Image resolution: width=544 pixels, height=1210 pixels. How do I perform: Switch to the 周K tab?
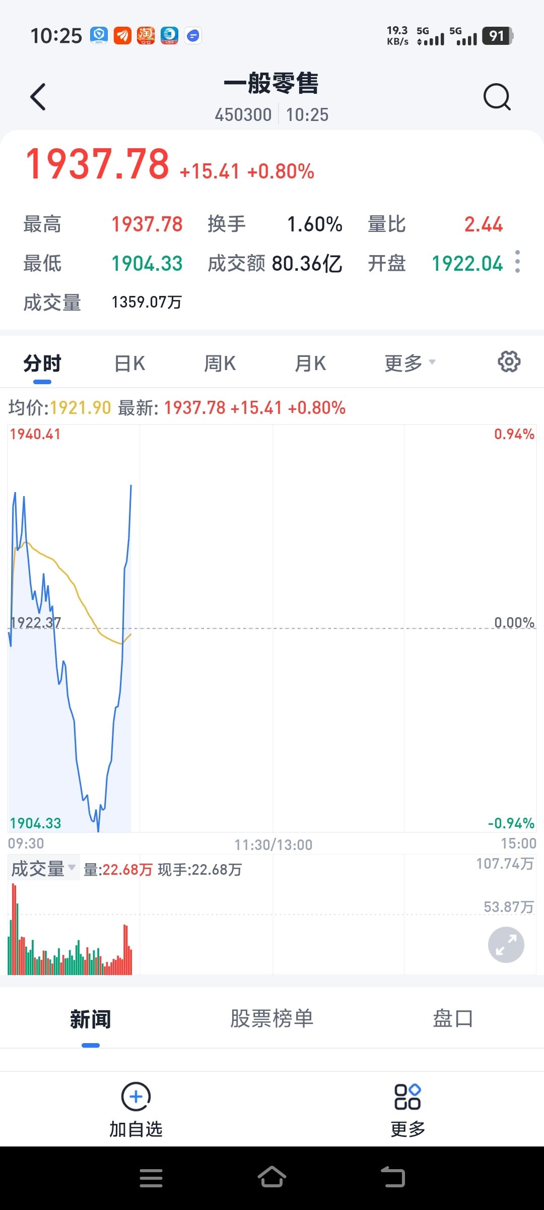coord(220,363)
